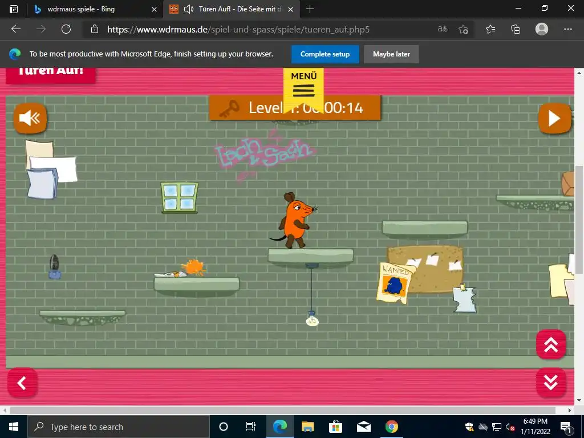Click the vertical page scrollbar thumb

pyautogui.click(x=579, y=220)
